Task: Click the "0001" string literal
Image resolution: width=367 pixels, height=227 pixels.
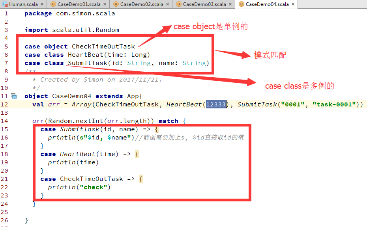Action: point(292,104)
